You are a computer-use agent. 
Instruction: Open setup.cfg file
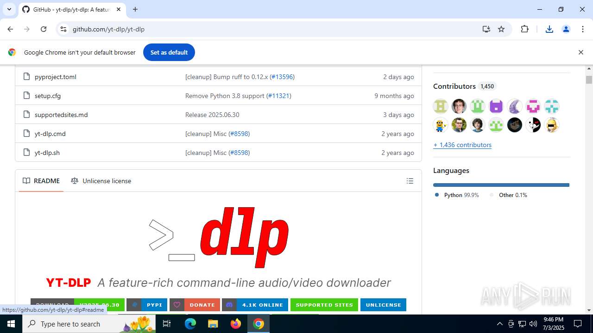48,96
